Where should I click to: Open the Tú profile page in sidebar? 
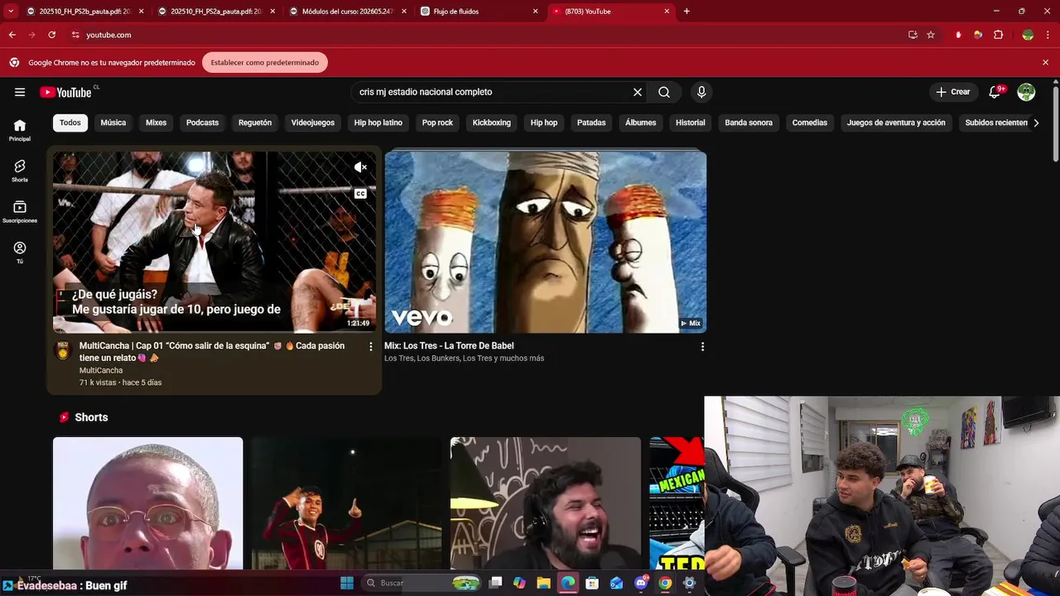click(20, 252)
